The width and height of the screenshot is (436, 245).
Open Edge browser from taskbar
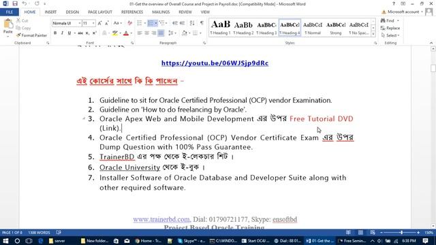coord(41,241)
